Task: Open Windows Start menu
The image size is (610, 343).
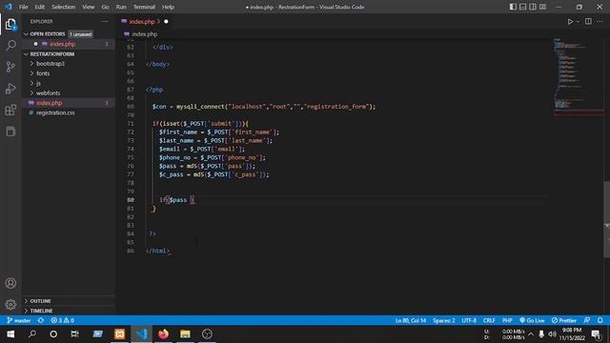Action: coord(10,333)
